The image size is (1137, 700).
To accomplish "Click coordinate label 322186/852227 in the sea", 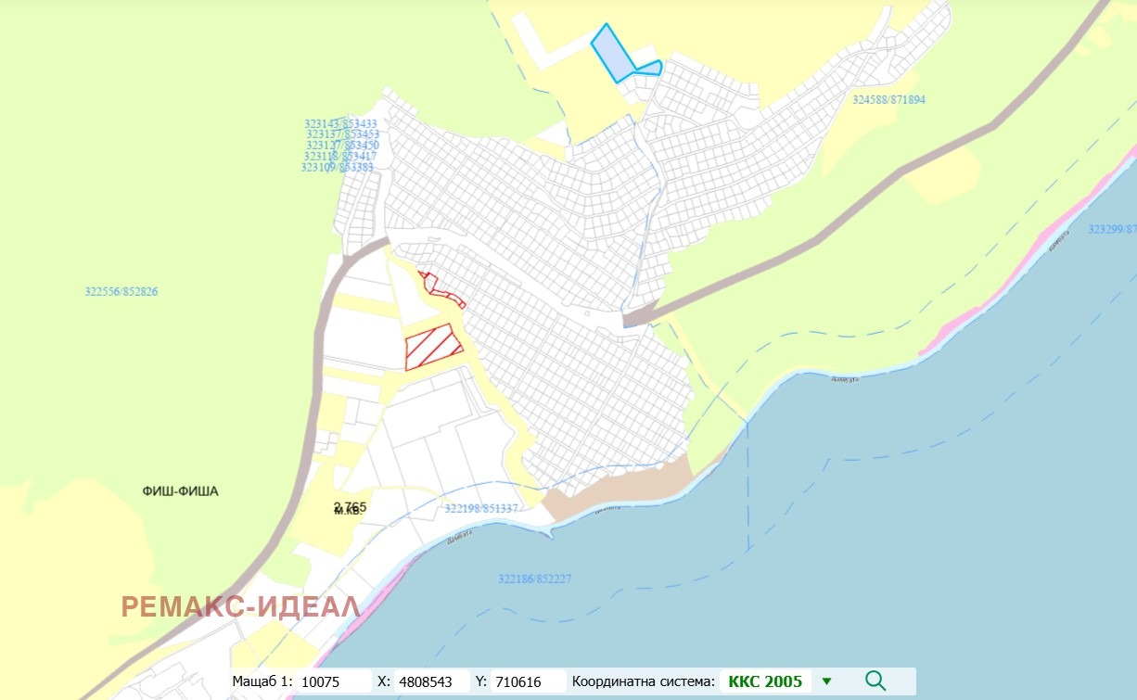I will [534, 579].
